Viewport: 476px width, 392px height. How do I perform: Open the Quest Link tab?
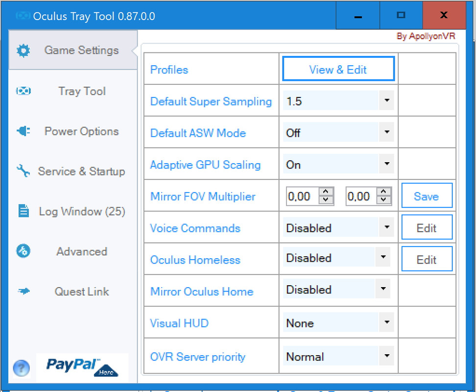tap(73, 292)
